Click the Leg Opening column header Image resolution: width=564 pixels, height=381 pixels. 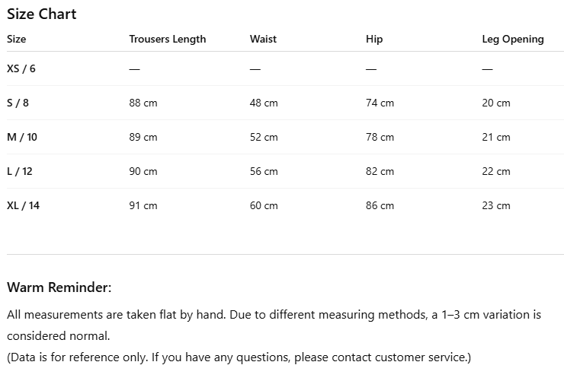click(513, 40)
